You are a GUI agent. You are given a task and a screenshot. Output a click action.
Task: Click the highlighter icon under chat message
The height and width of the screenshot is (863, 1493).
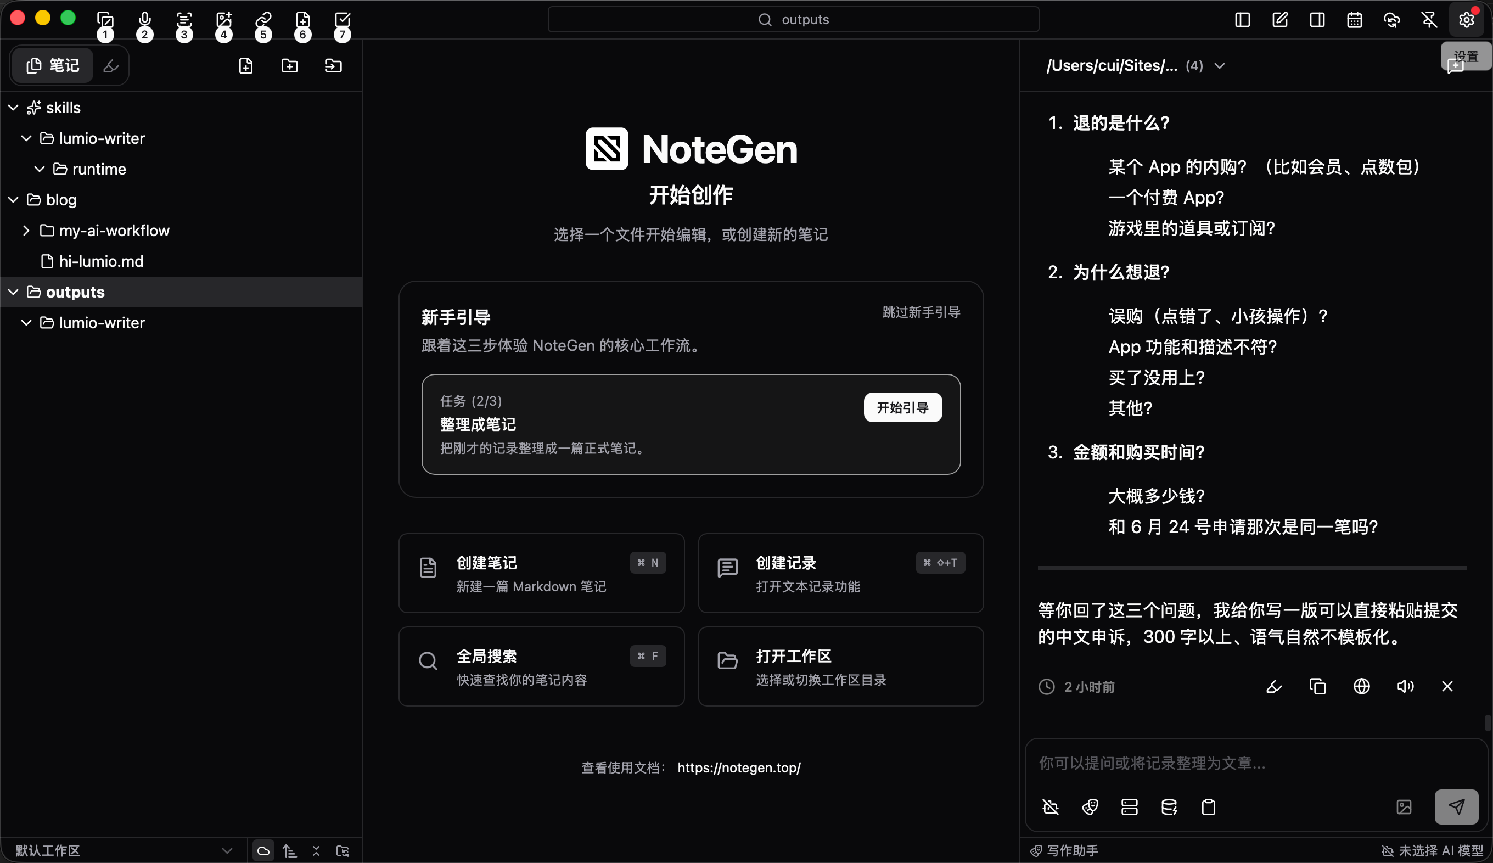[x=1274, y=686]
